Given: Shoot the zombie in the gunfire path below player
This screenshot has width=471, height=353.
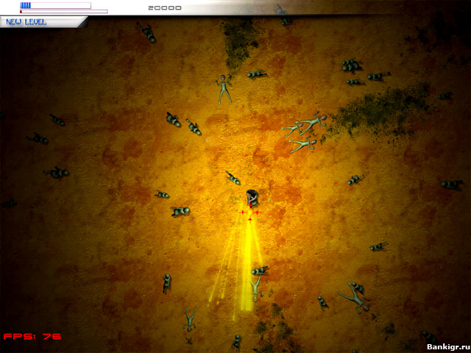Looking at the screenshot, I should point(257,278).
